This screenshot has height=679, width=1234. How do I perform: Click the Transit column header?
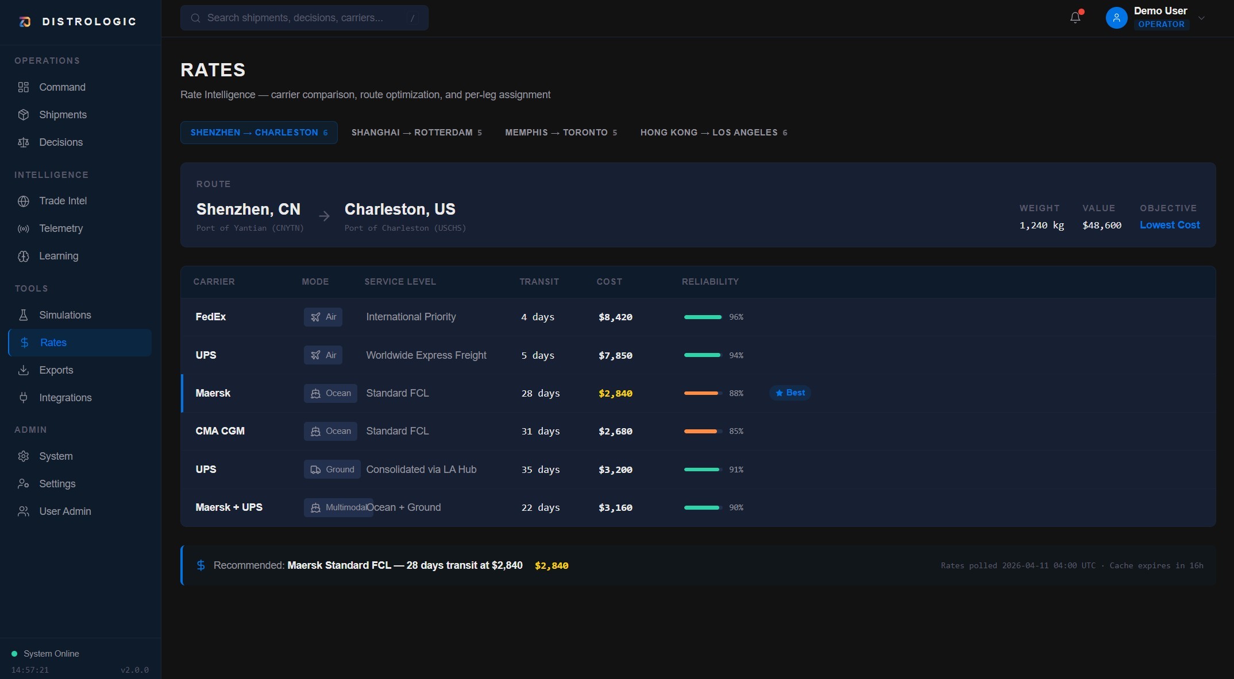pyautogui.click(x=539, y=282)
